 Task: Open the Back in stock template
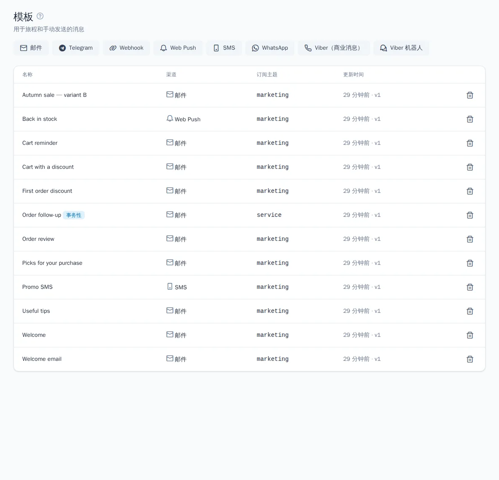(40, 119)
